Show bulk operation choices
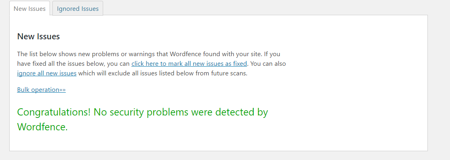The image size is (450, 160). (x=41, y=90)
